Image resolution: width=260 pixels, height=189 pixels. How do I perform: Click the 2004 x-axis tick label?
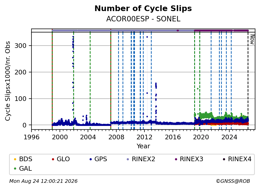[88, 137]
